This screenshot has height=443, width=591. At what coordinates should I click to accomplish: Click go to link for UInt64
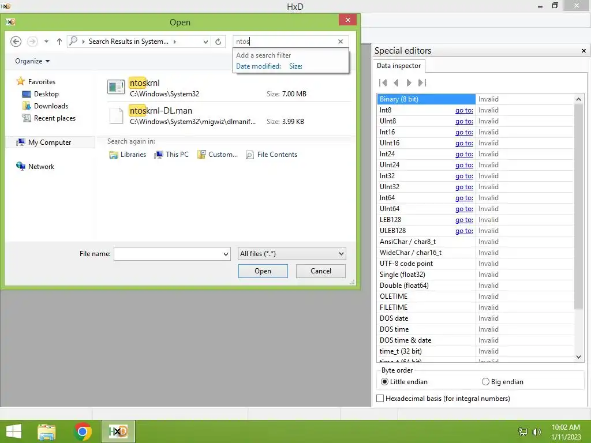tap(464, 209)
